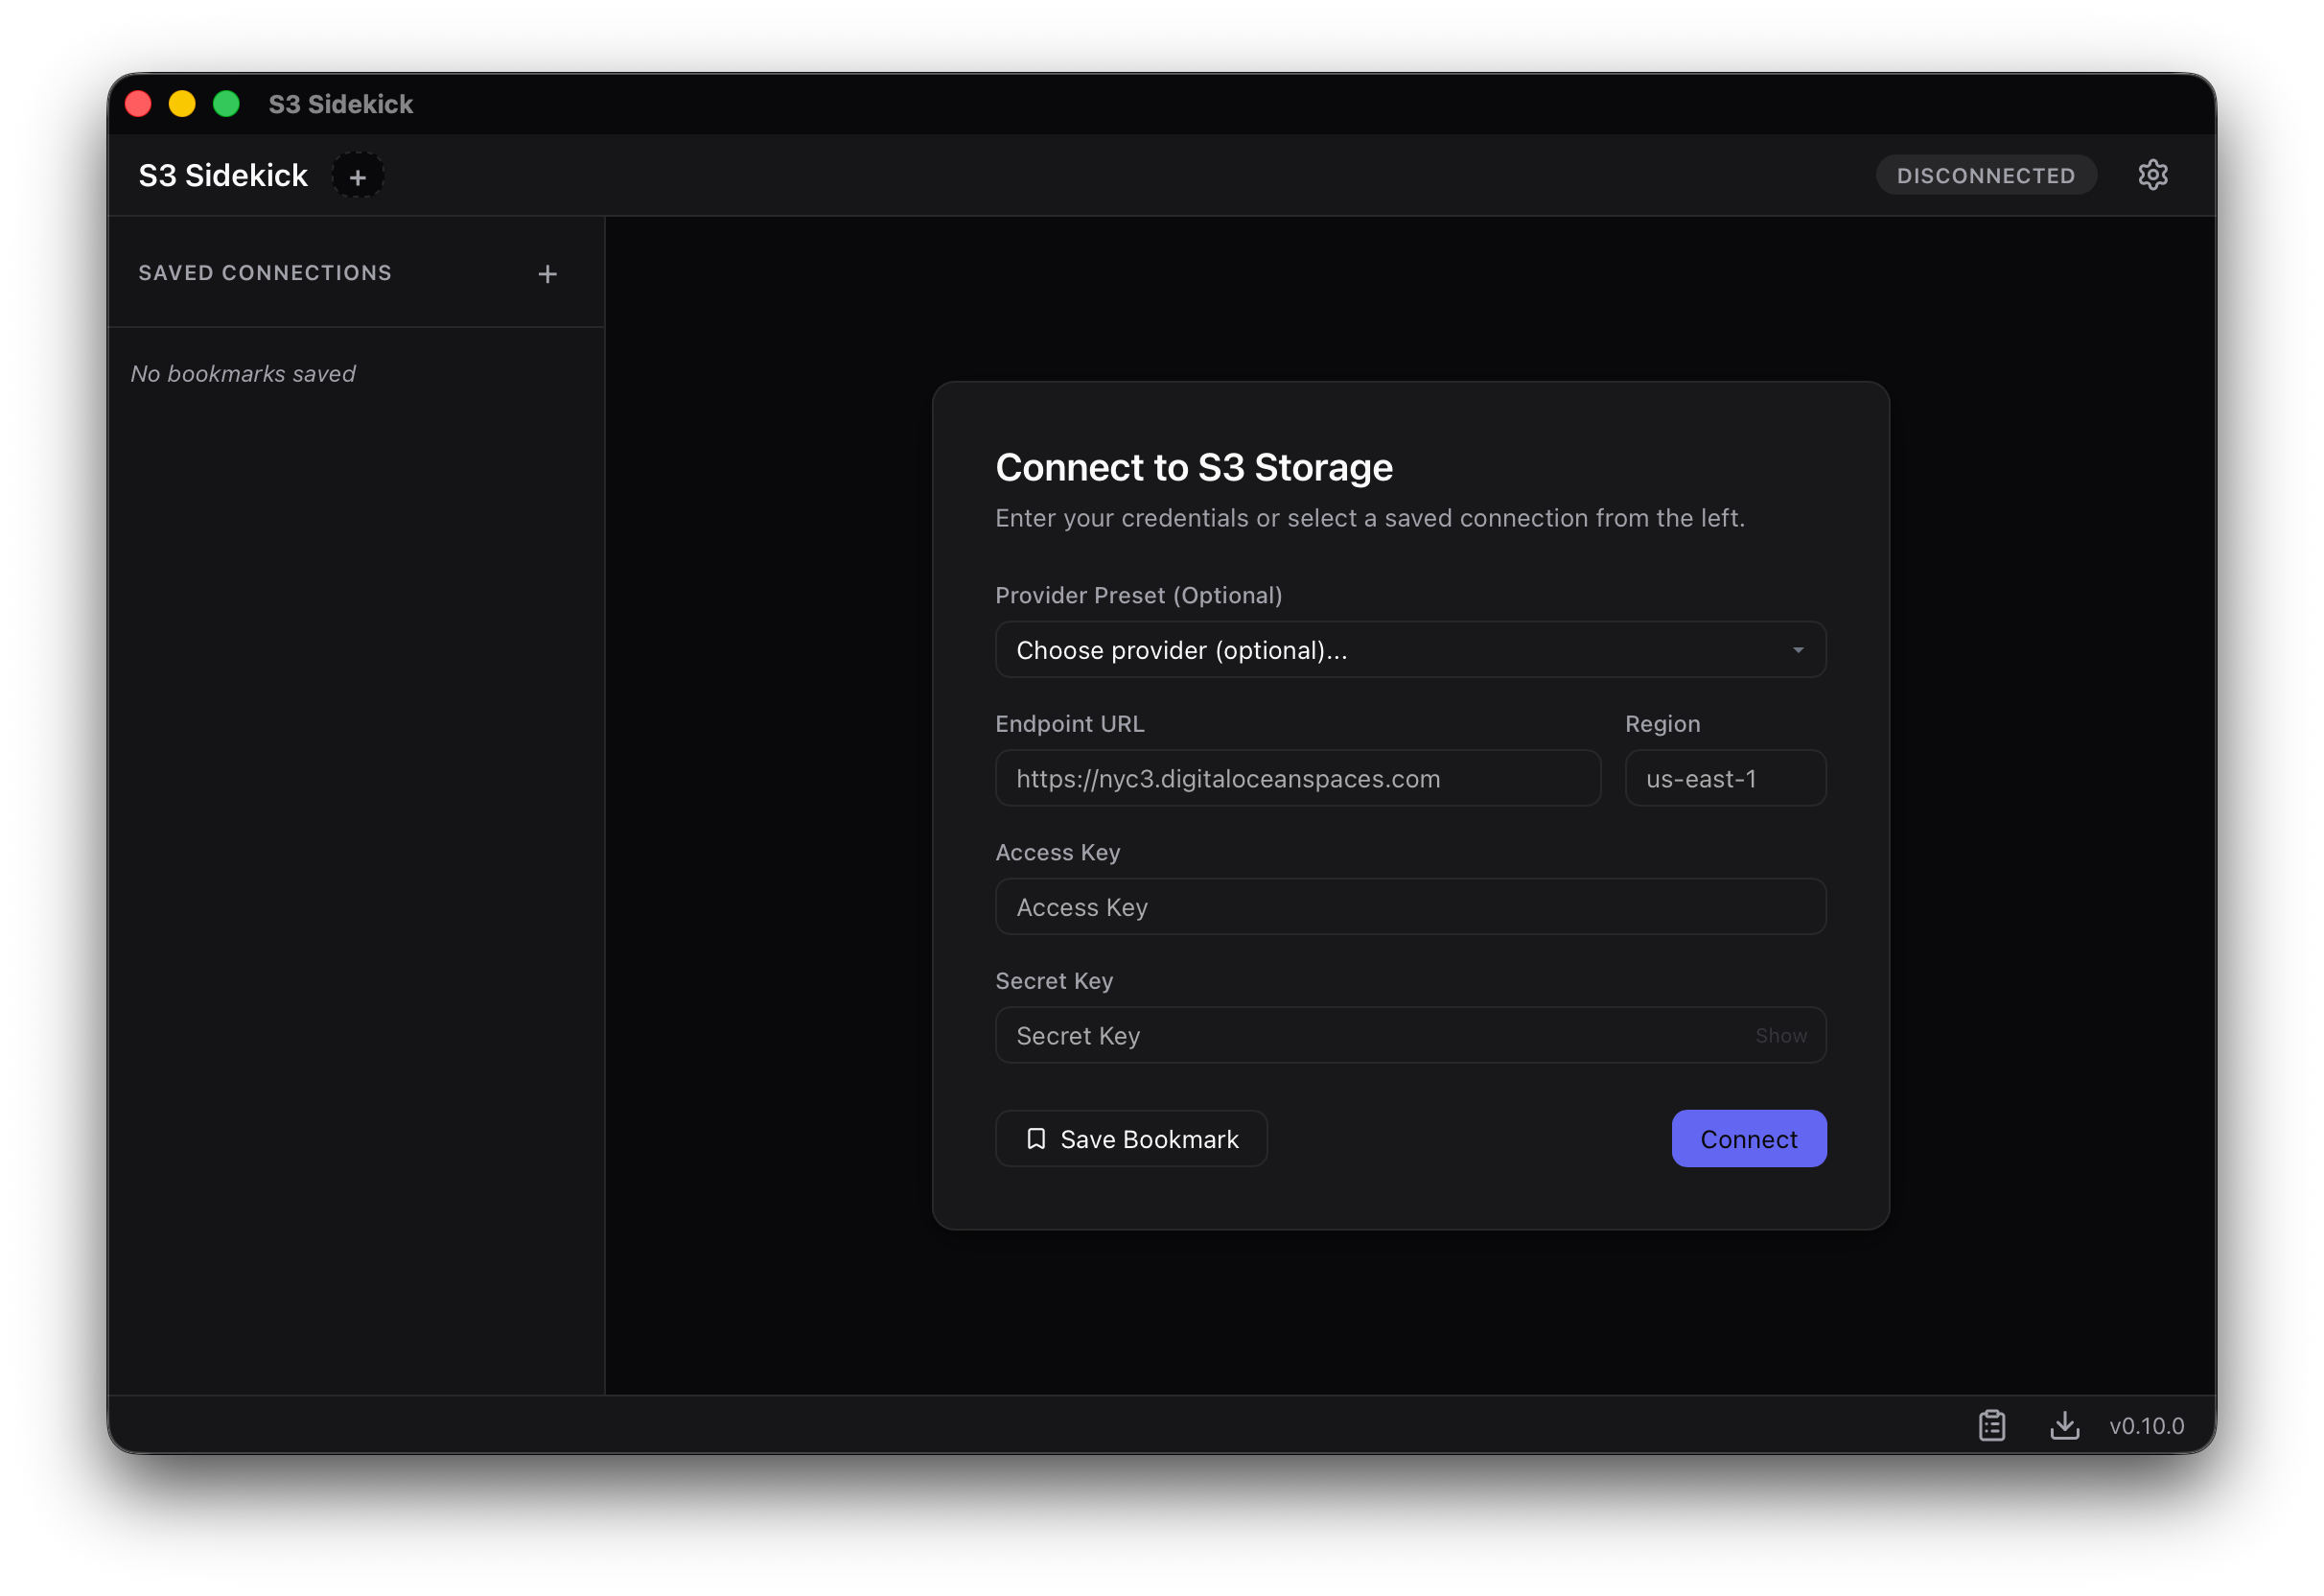Click the 'Connect to S3 Storage' heading
Viewport: 2324px width, 1596px height.
1194,467
